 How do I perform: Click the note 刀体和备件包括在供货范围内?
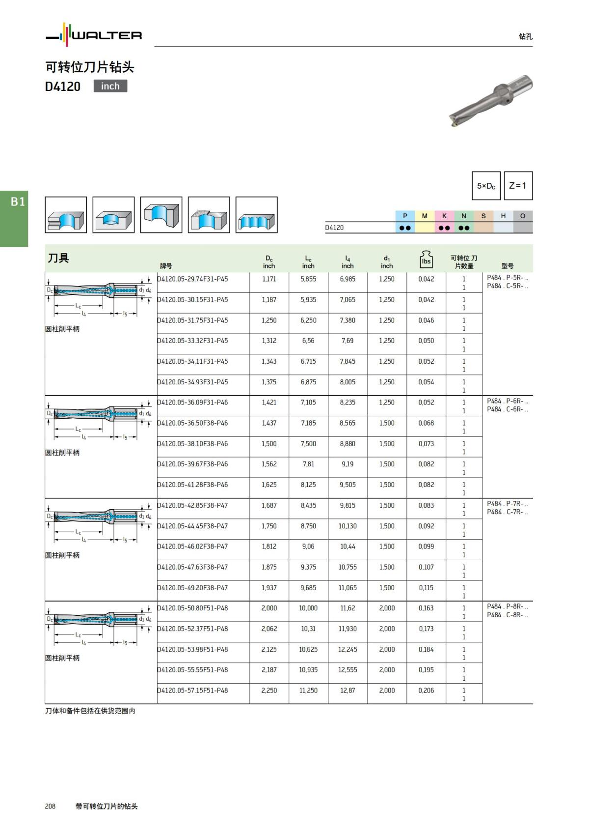(x=90, y=711)
